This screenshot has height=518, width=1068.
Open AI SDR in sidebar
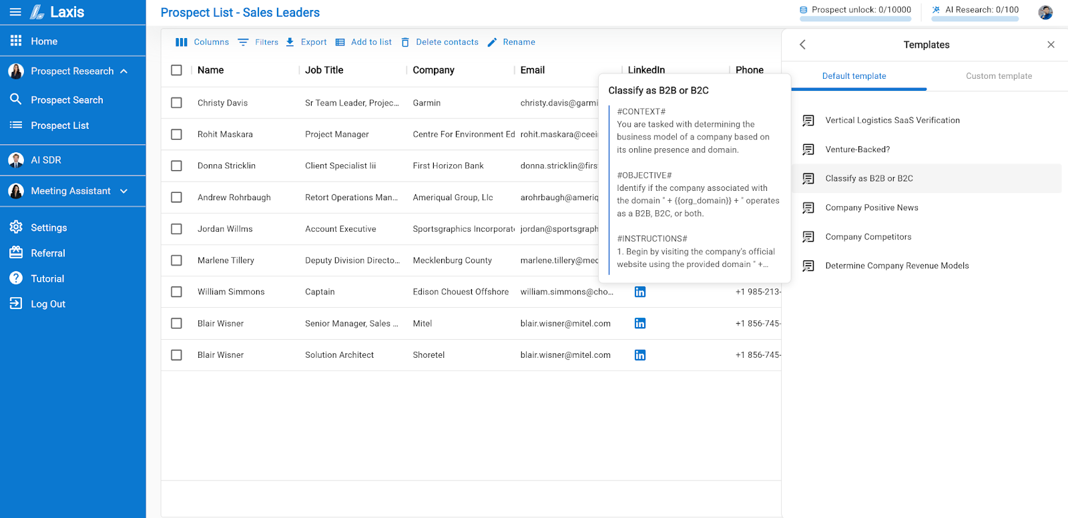coord(46,160)
